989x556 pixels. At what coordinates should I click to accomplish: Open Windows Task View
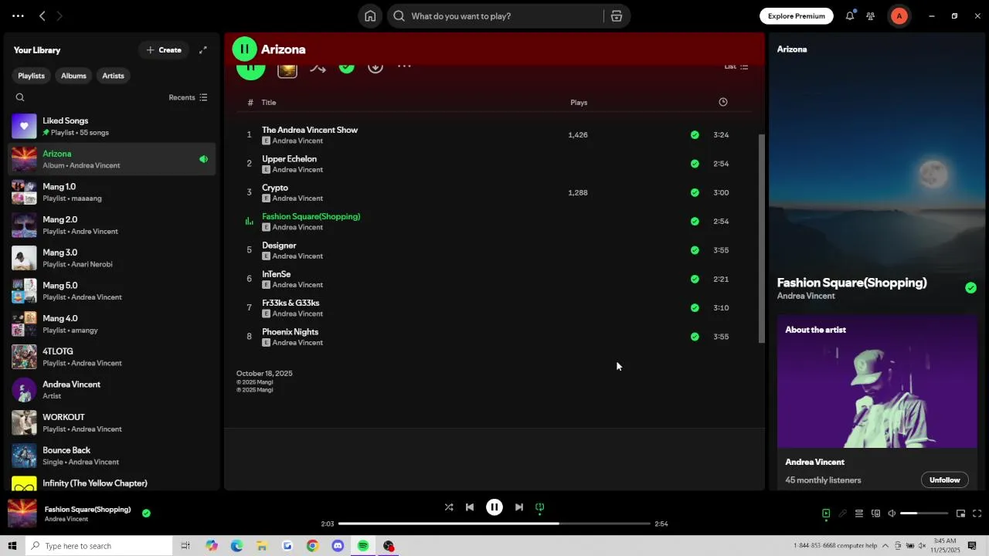(185, 546)
